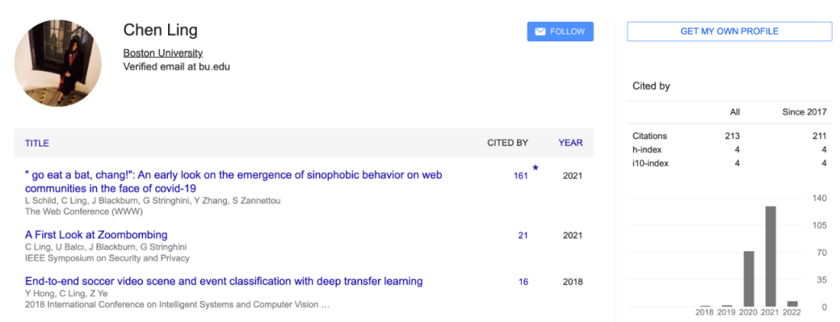Click the 2020 bar in citations chart
This screenshot has width=840, height=322.
click(x=749, y=278)
